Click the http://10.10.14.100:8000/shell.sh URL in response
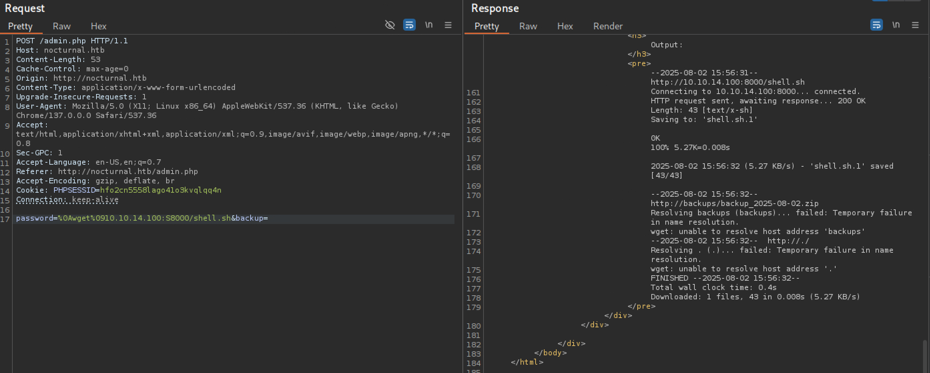This screenshot has height=373, width=930. point(728,82)
